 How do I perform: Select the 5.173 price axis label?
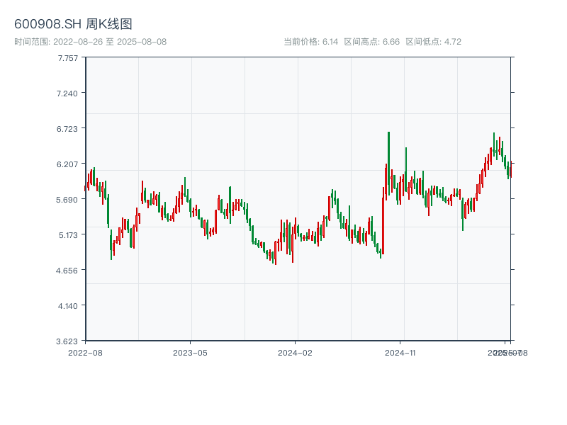[x=68, y=234]
